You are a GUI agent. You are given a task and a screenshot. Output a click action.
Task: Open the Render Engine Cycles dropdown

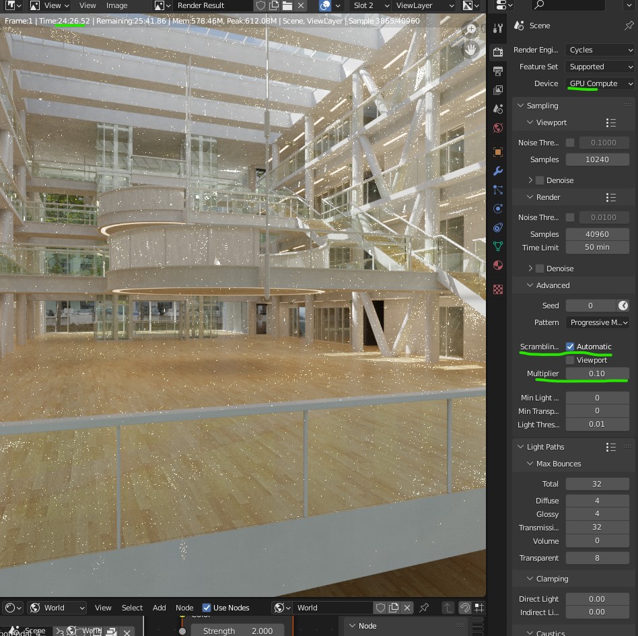coord(599,50)
